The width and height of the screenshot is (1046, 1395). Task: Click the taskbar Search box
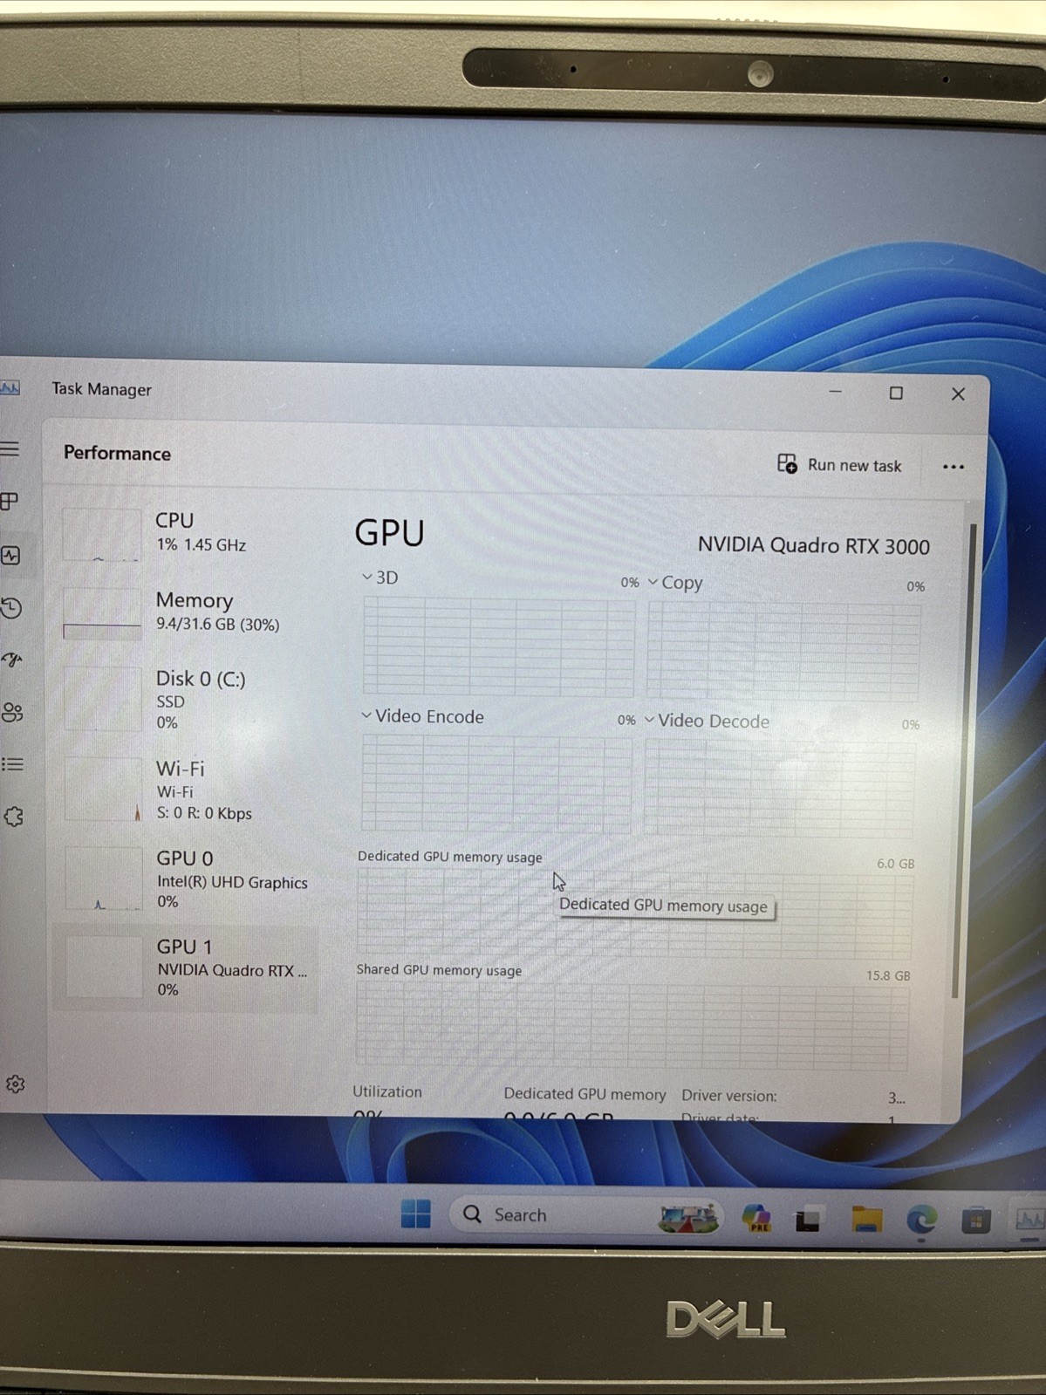pos(585,1215)
